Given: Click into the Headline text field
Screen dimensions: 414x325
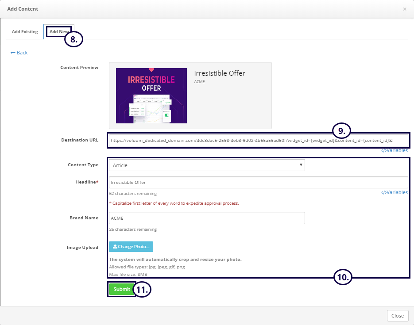Looking at the screenshot, I should (258, 182).
